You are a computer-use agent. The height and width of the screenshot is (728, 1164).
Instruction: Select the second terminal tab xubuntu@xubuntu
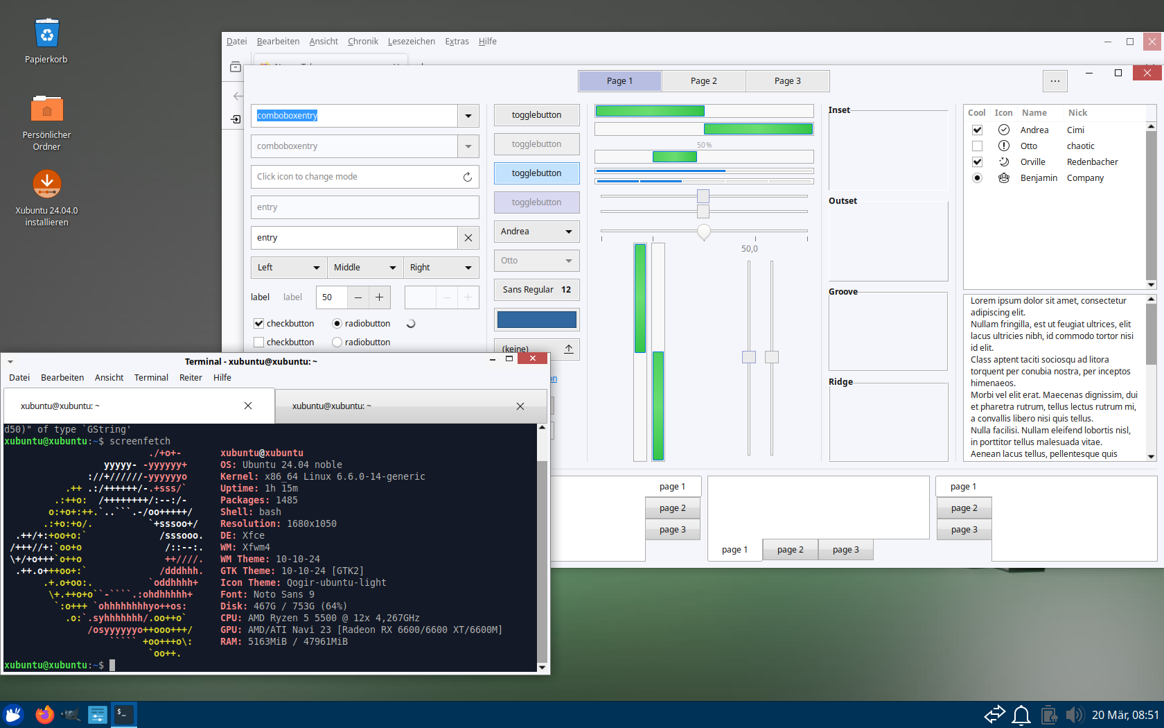click(x=412, y=406)
